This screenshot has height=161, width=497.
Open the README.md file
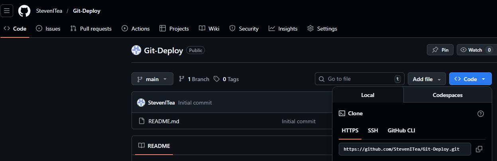click(164, 121)
